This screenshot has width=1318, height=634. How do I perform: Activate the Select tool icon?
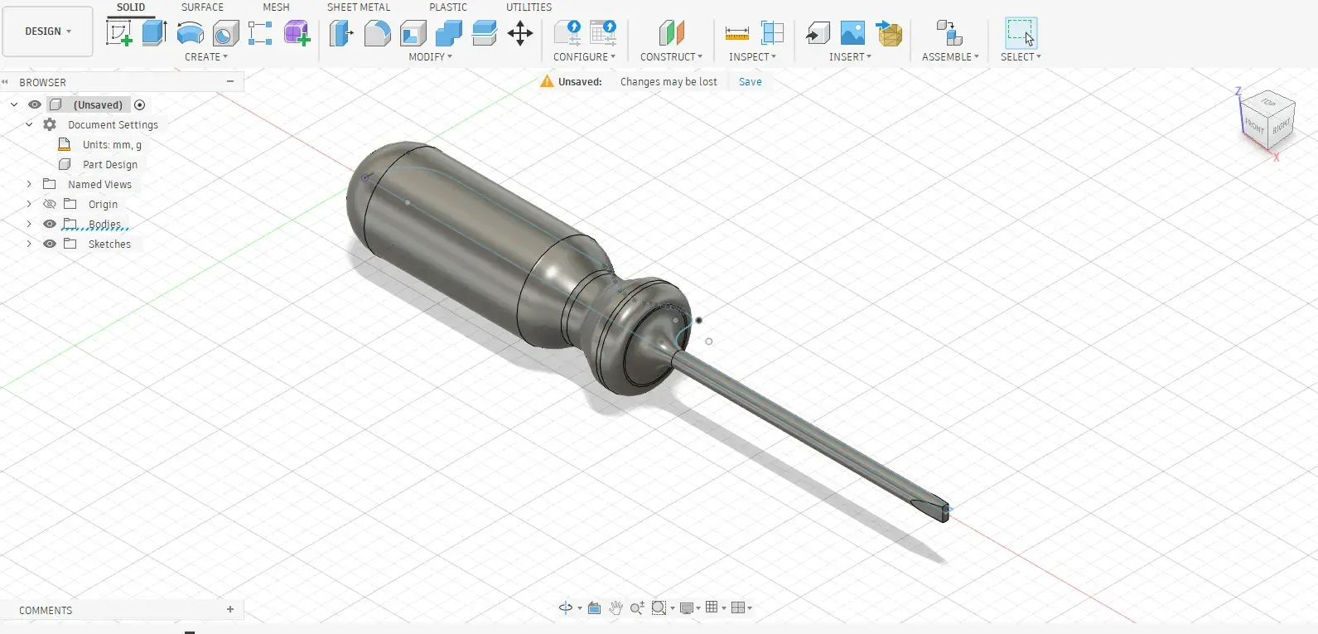click(1021, 33)
